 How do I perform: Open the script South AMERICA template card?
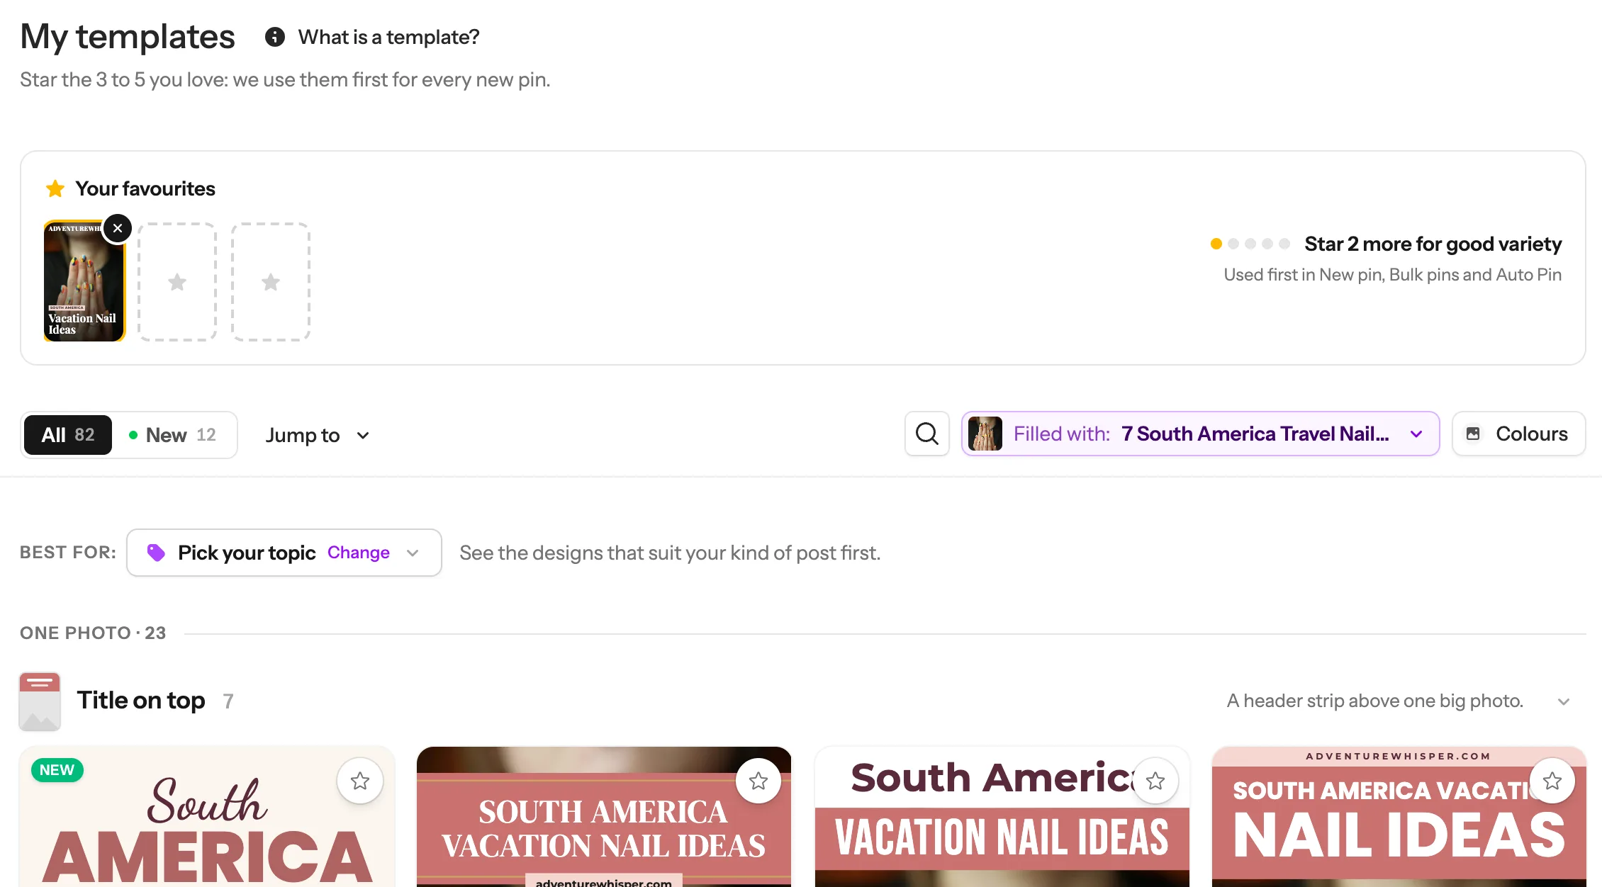tap(207, 817)
